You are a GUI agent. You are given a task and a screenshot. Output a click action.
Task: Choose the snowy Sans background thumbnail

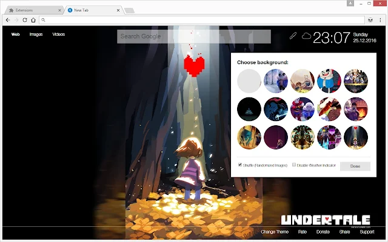coord(276,81)
